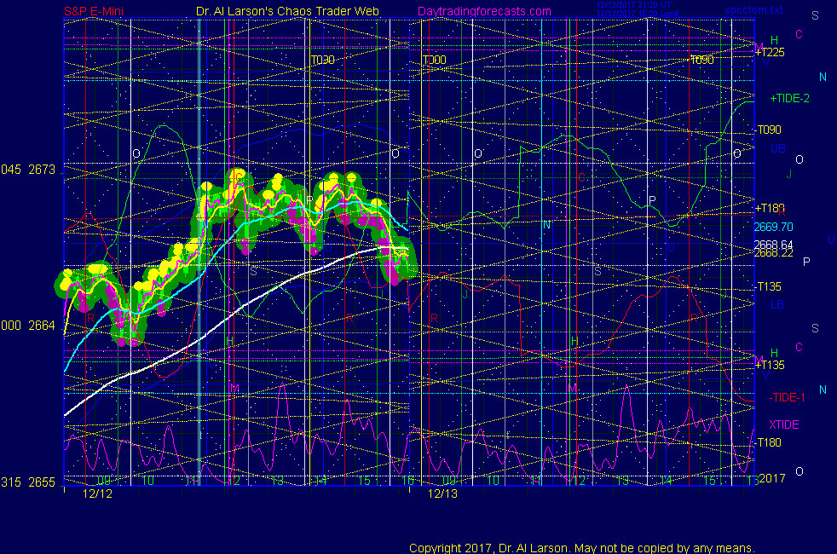Click the S&P E-Mini chart title
Screen dimensions: 837x554
click(x=94, y=11)
